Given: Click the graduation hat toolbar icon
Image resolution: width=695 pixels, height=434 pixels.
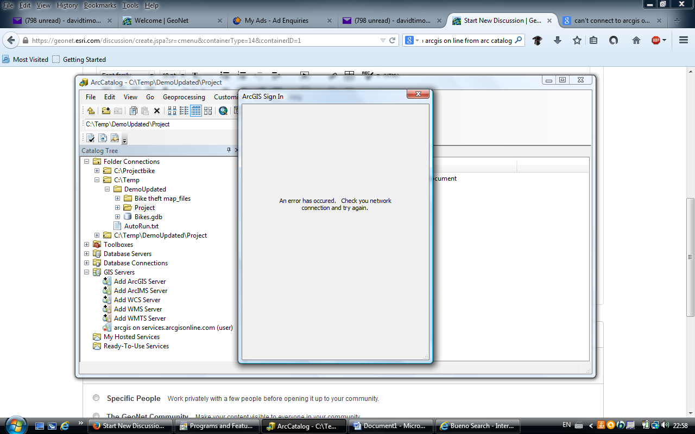Looking at the screenshot, I should click(538, 41).
